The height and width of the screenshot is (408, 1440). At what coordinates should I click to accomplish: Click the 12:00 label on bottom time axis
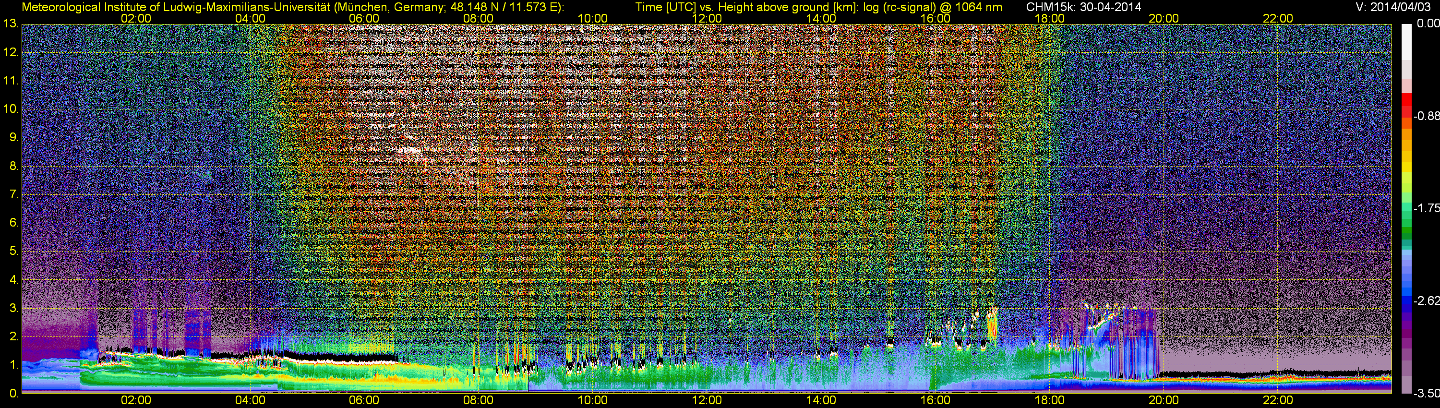click(x=707, y=400)
